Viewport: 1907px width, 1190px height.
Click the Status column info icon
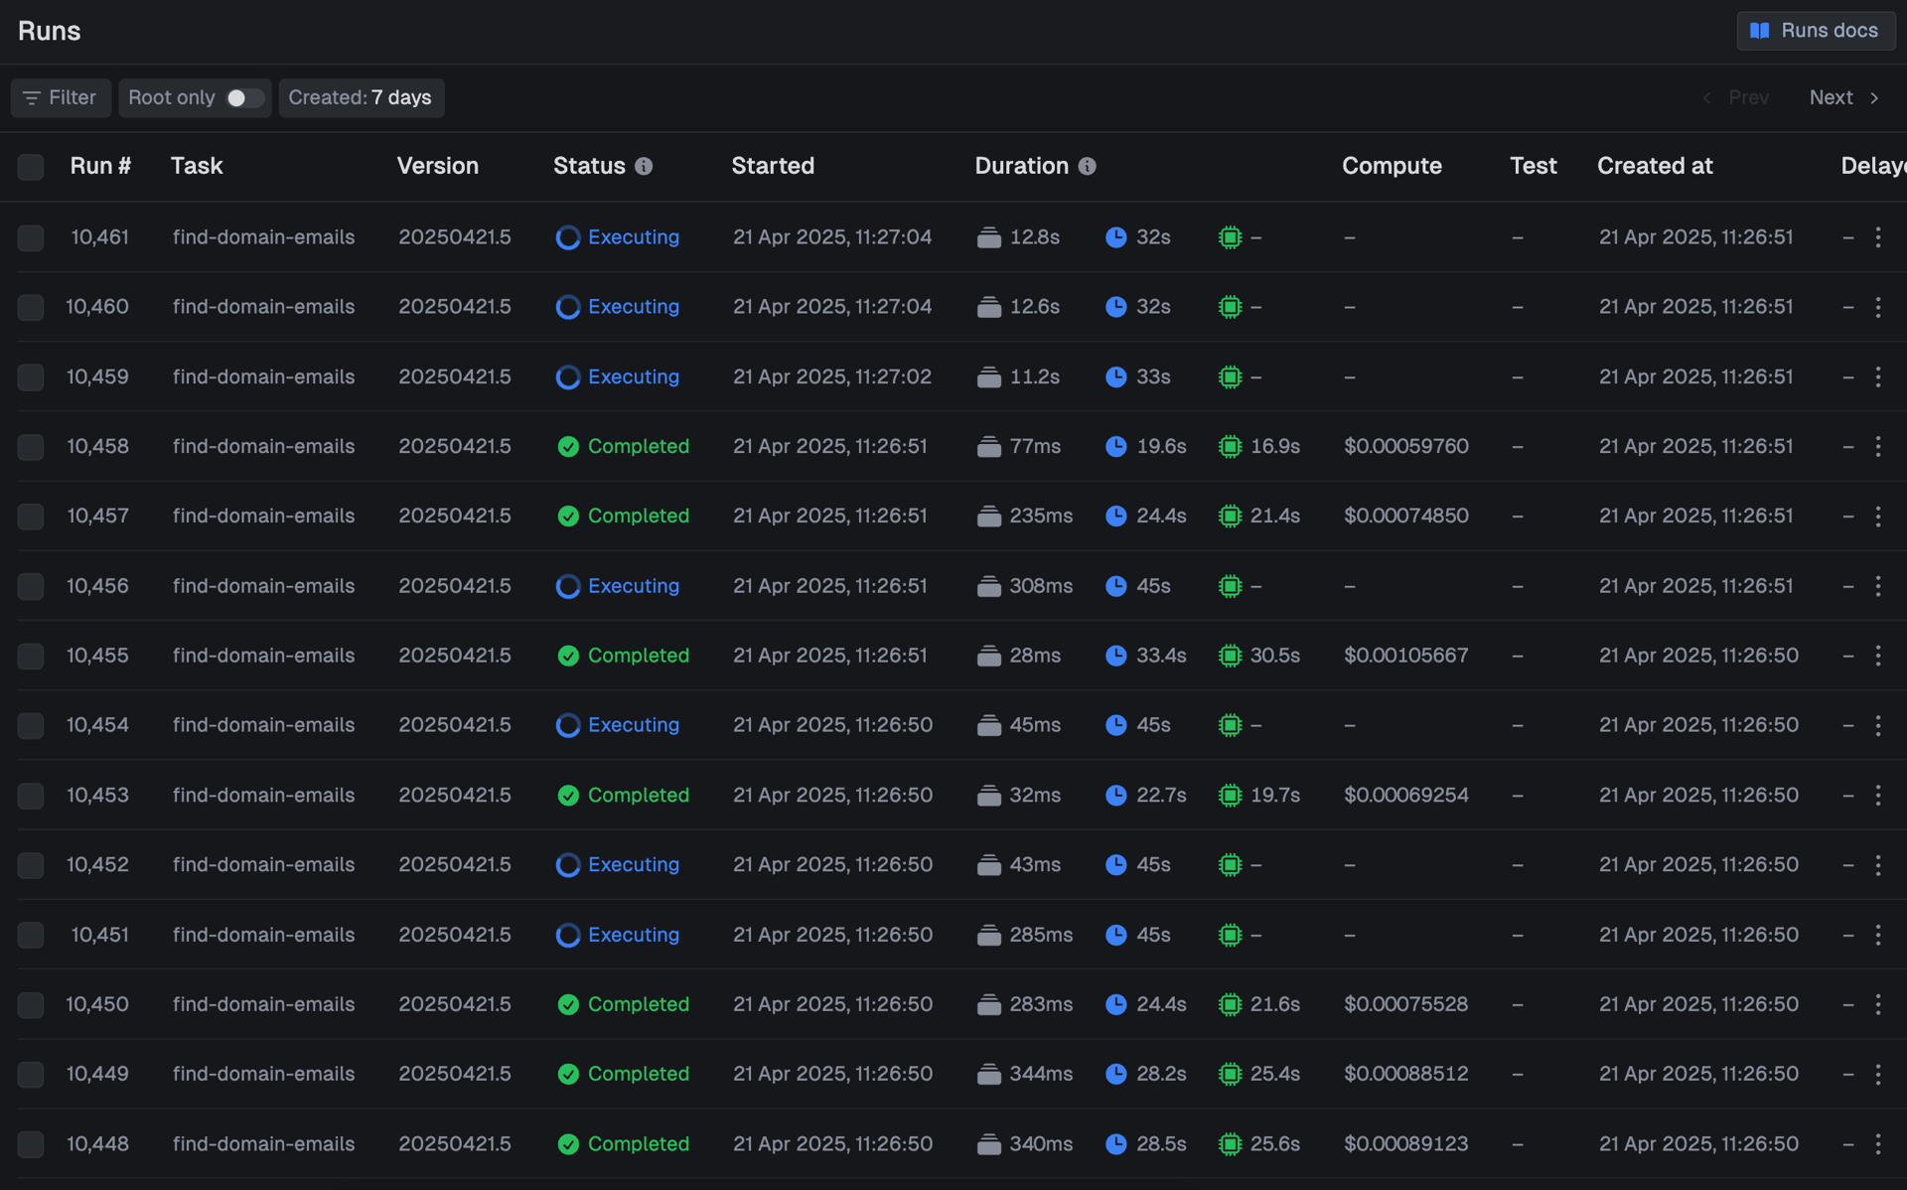coord(644,166)
